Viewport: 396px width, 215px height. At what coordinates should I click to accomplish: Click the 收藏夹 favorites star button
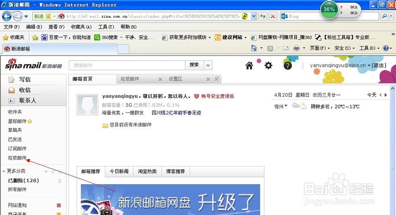(x=13, y=37)
